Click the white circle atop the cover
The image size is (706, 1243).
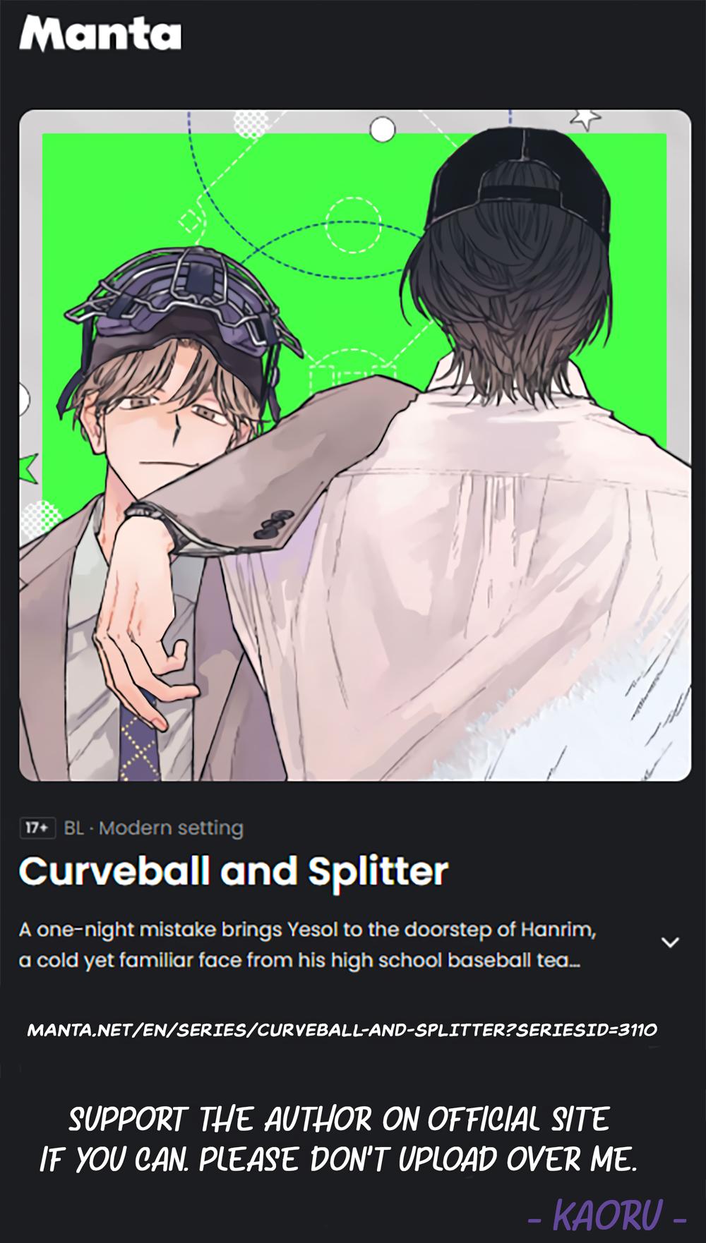point(382,129)
